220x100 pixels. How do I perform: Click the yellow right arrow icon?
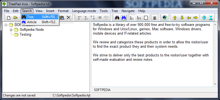195,18
